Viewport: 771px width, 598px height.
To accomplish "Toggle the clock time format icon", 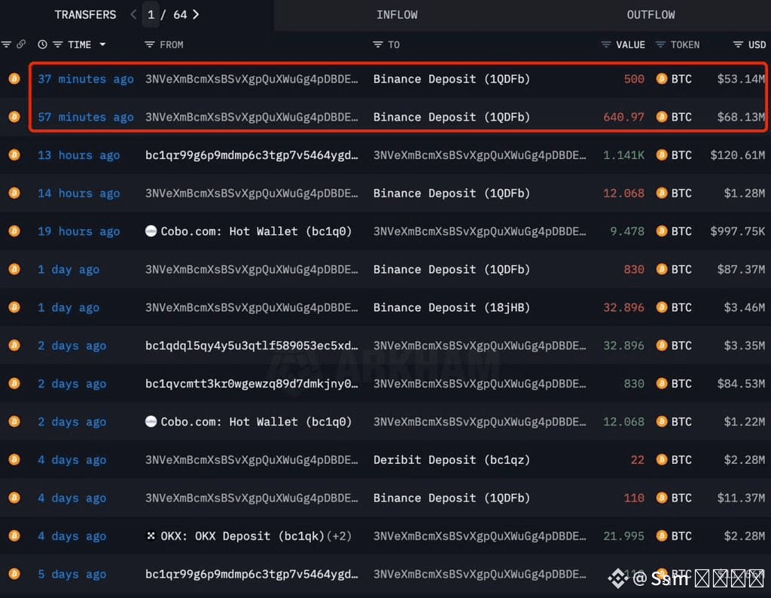I will click(x=42, y=44).
